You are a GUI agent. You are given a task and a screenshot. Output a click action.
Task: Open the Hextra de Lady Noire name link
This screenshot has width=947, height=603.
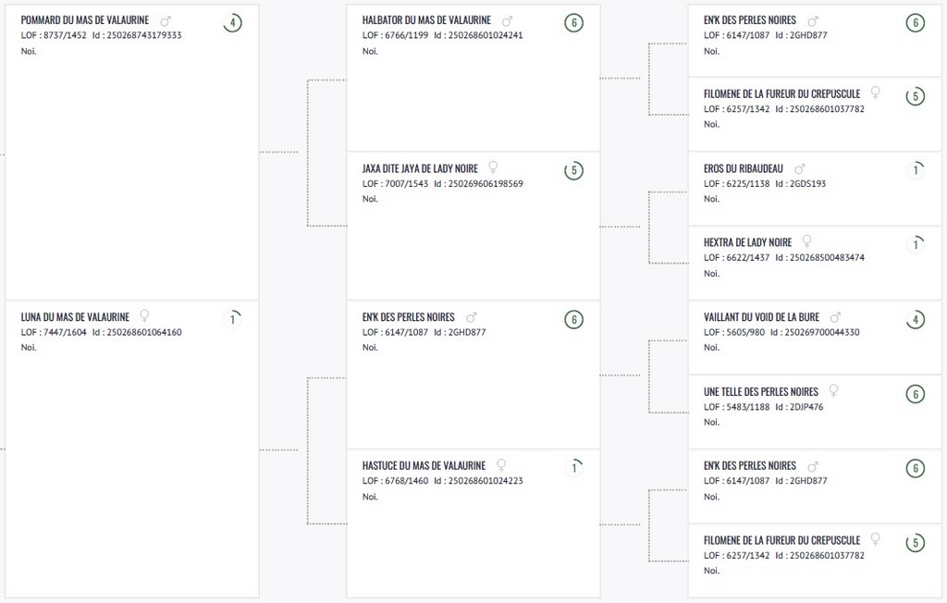[747, 242]
